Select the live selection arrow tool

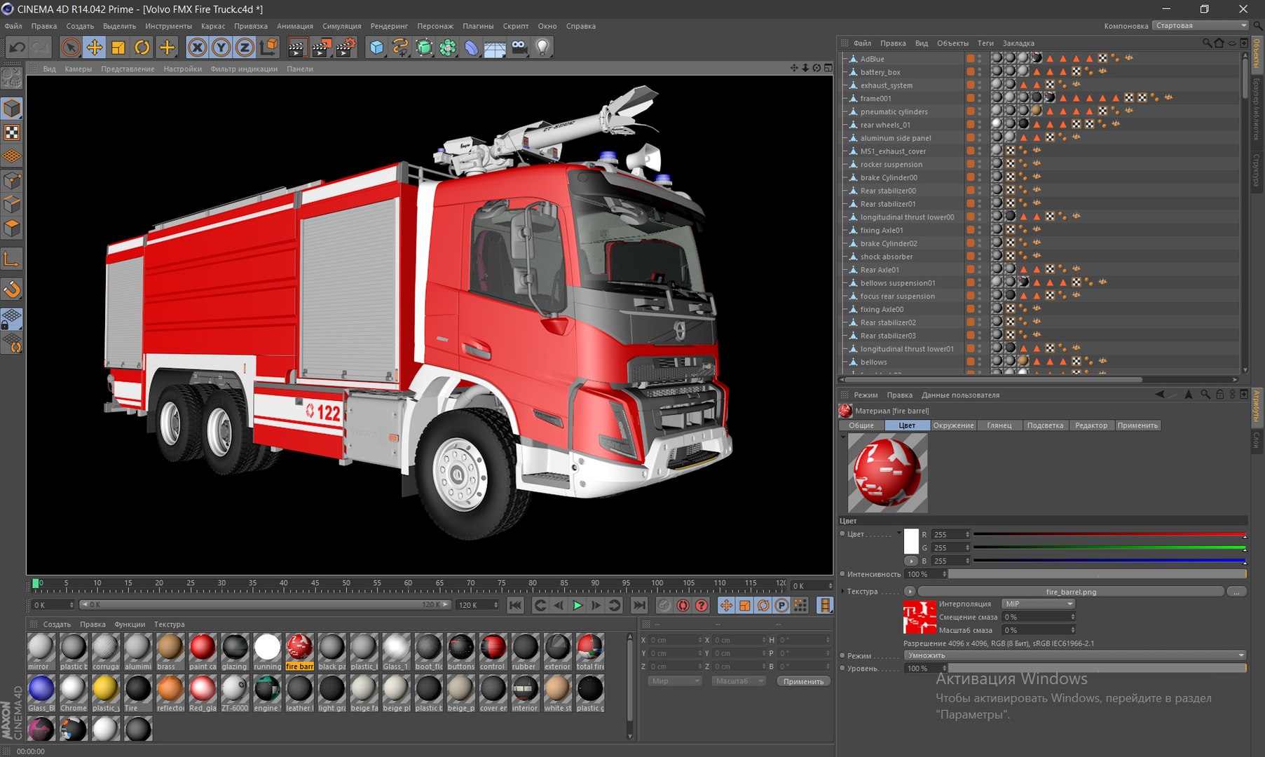pos(70,47)
